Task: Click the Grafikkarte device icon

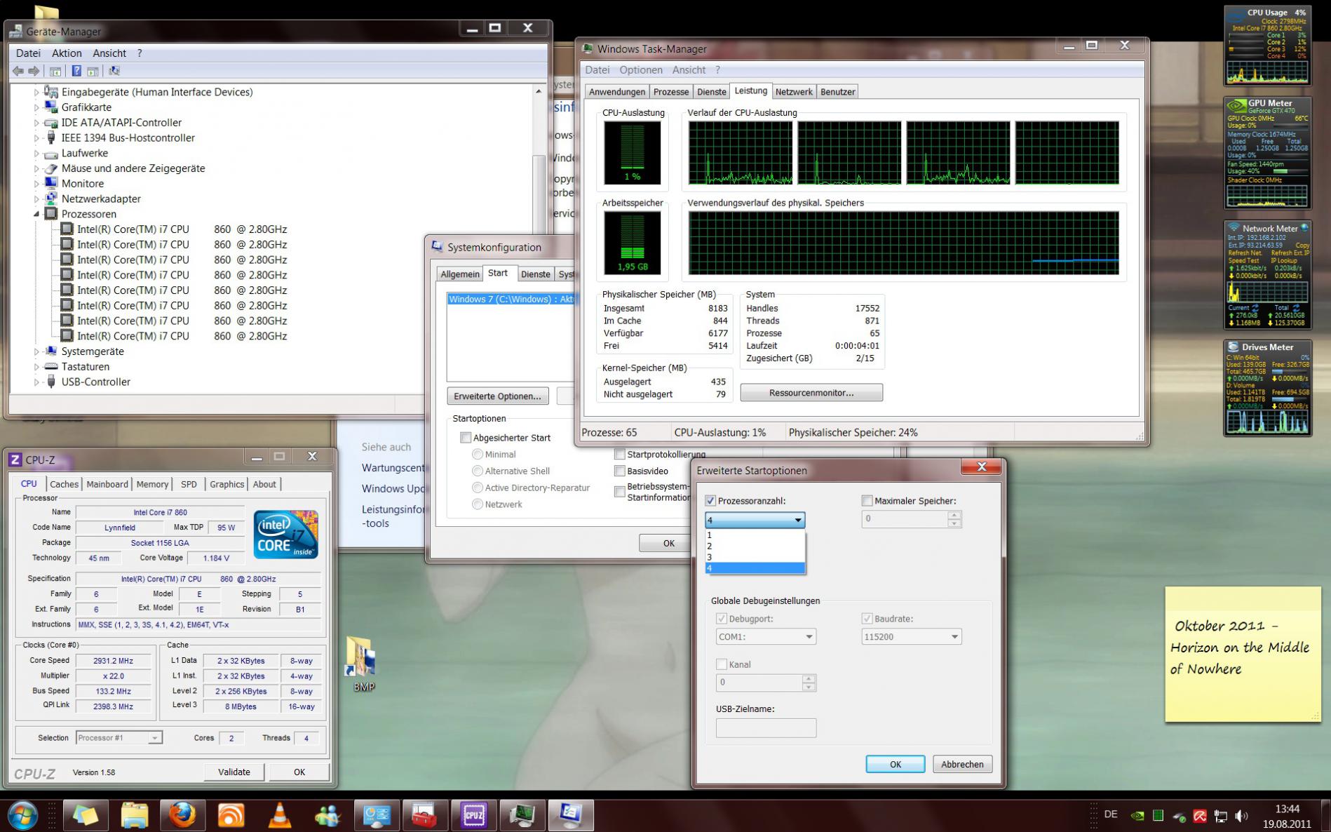Action: coord(50,107)
